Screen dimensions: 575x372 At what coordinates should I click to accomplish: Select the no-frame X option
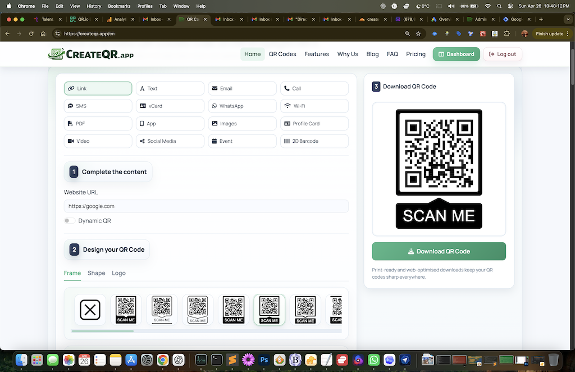pyautogui.click(x=90, y=310)
